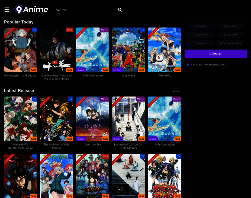Viewport: 251px width, 198px height.
Task: Click VIEW ALL for Latest Release
Action: [x=177, y=91]
